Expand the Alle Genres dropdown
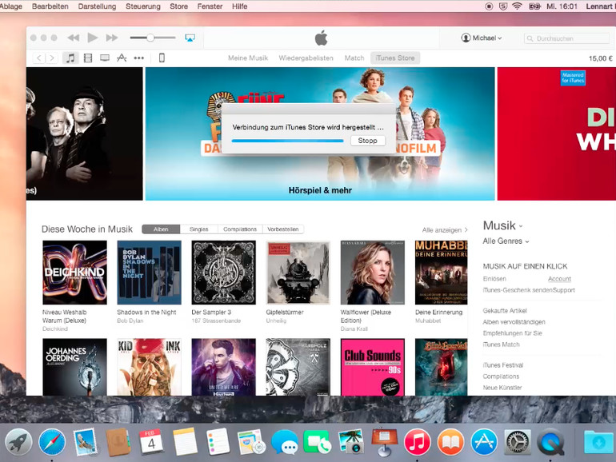 click(x=506, y=241)
